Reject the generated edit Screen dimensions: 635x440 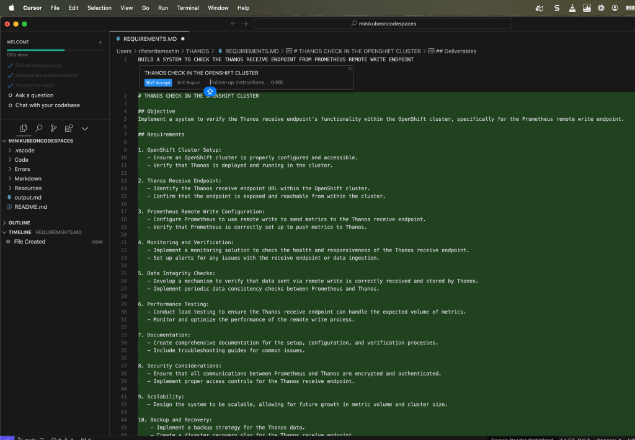point(189,82)
